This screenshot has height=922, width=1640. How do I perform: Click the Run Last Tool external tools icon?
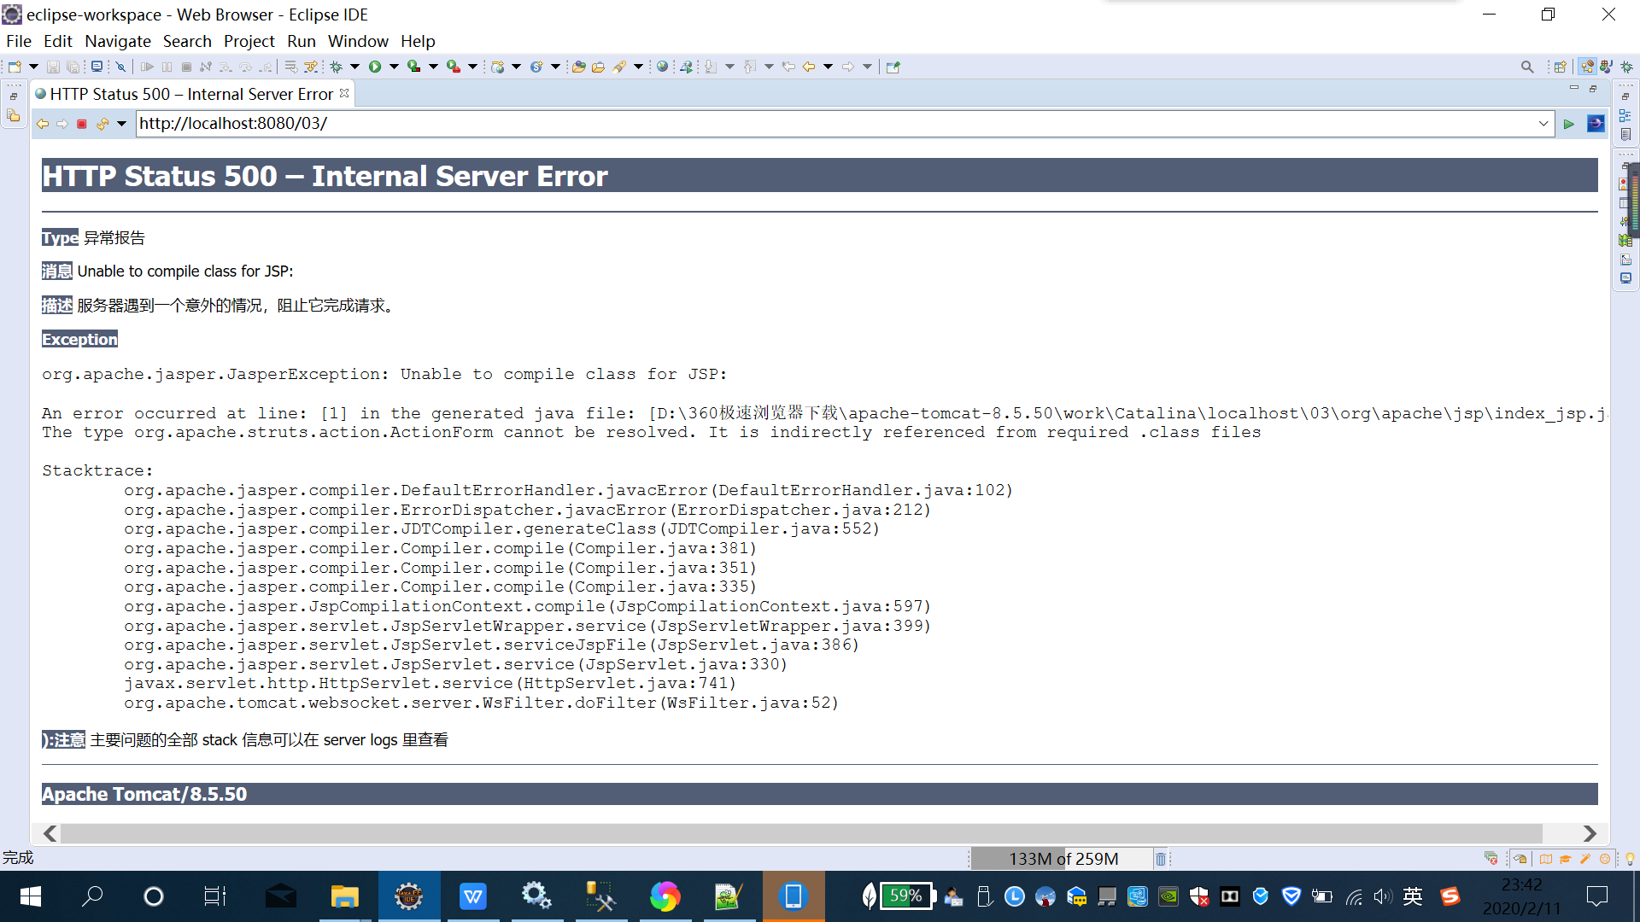point(454,67)
